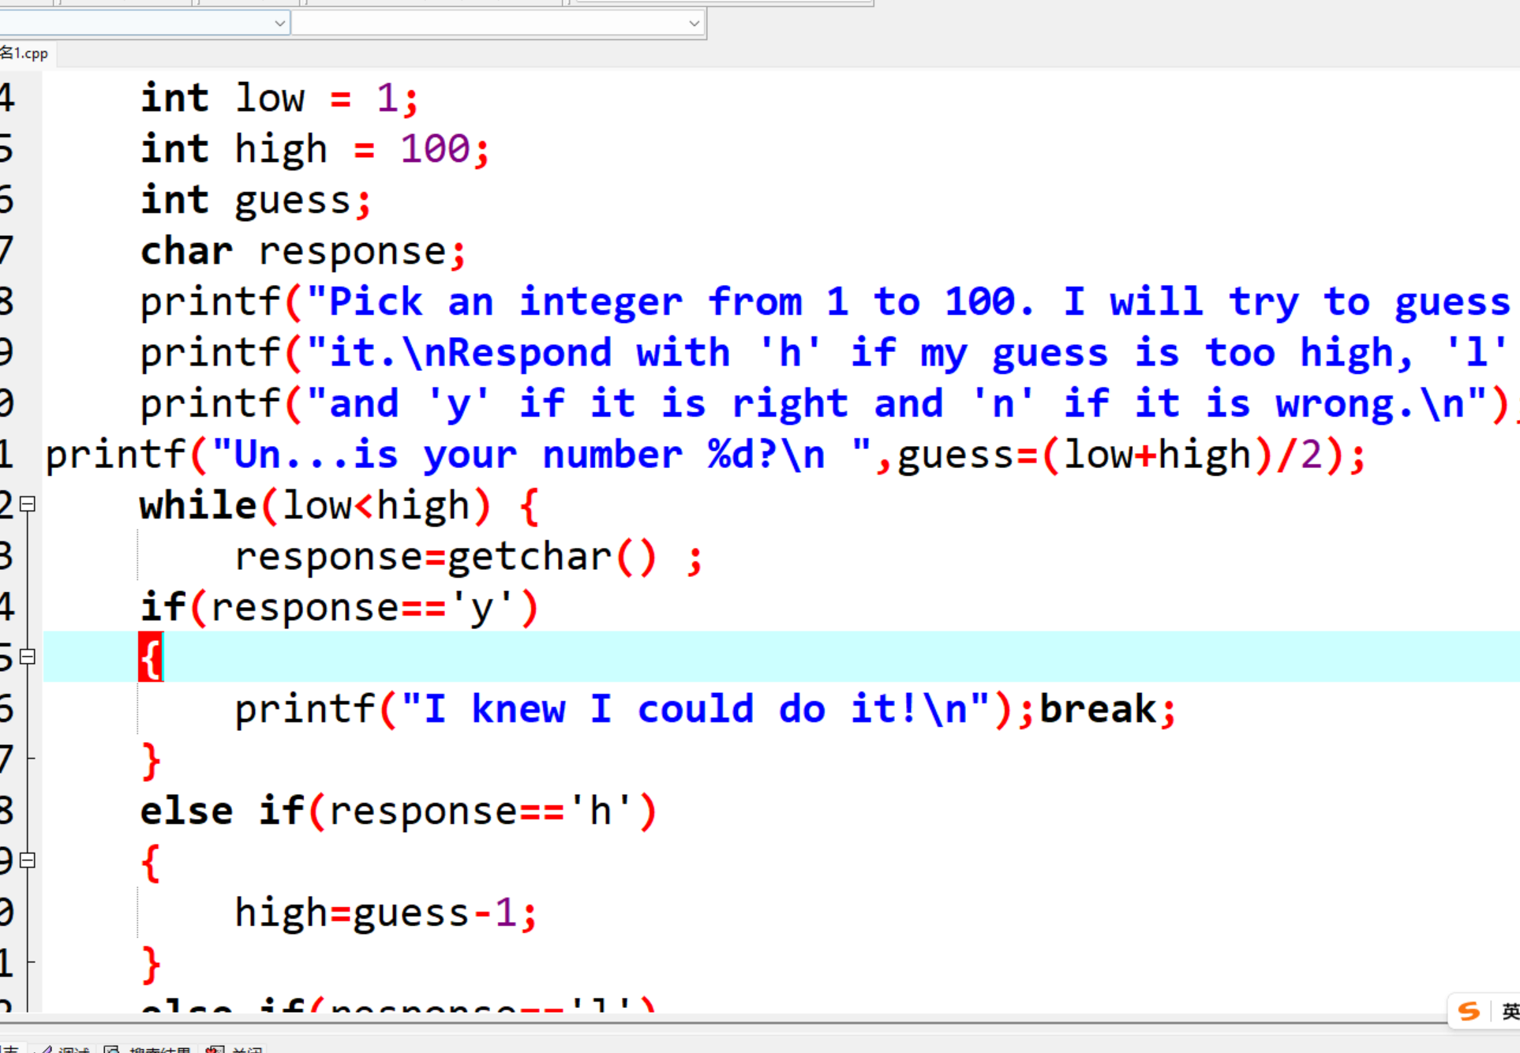Click the number 100 in high declaration
The height and width of the screenshot is (1053, 1520).
436,149
